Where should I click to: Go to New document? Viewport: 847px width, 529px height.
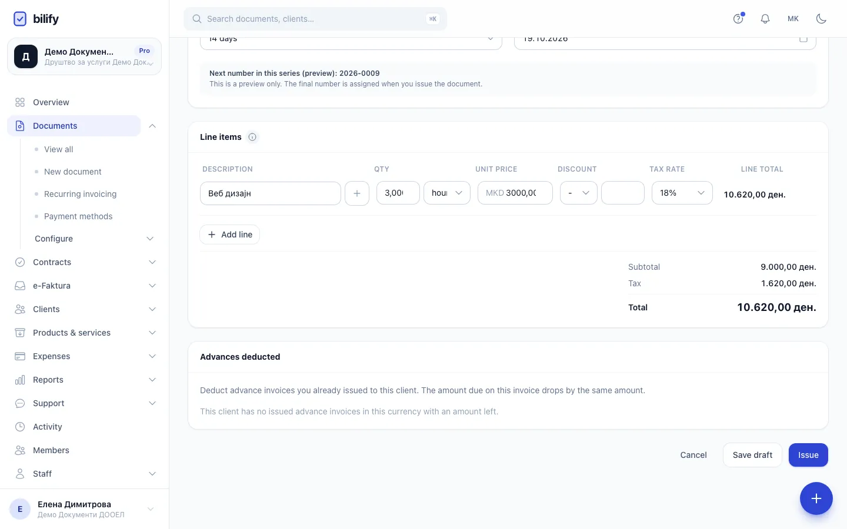(73, 172)
